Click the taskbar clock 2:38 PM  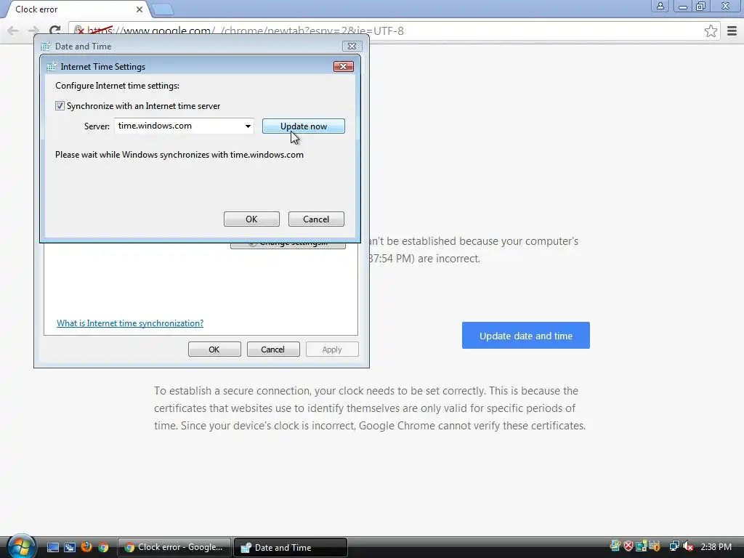click(716, 546)
